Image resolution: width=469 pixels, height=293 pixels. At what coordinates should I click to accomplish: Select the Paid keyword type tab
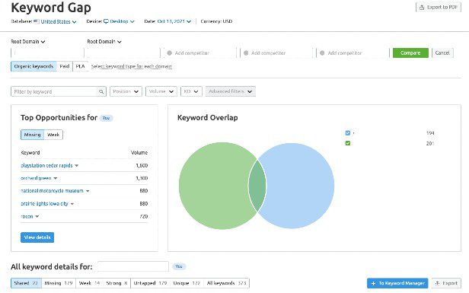click(65, 66)
